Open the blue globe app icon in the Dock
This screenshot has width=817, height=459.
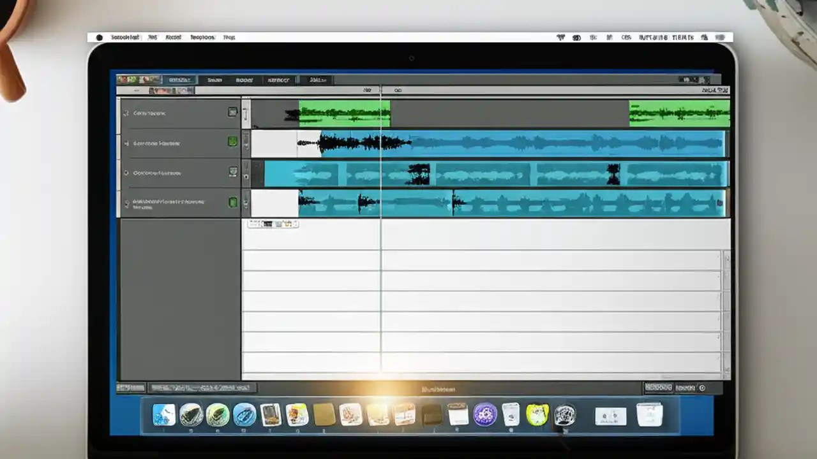[x=244, y=415]
